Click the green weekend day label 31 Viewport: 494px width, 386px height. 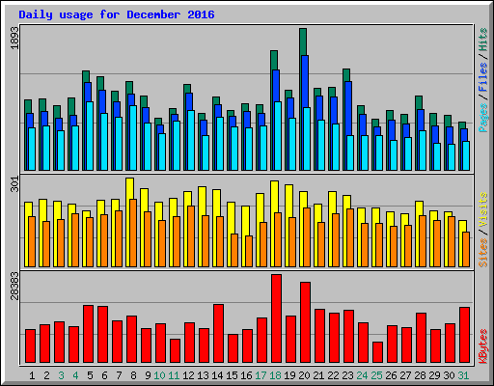click(x=463, y=375)
